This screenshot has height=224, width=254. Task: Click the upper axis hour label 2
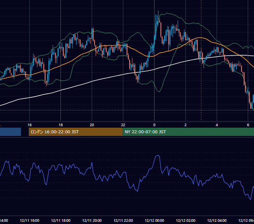click(186, 125)
